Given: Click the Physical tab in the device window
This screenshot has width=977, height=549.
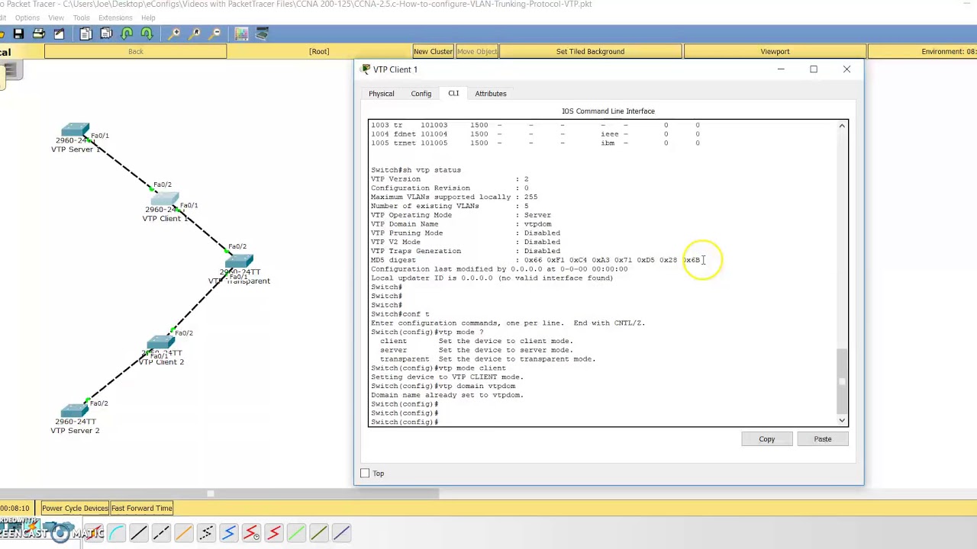Looking at the screenshot, I should tap(381, 93).
